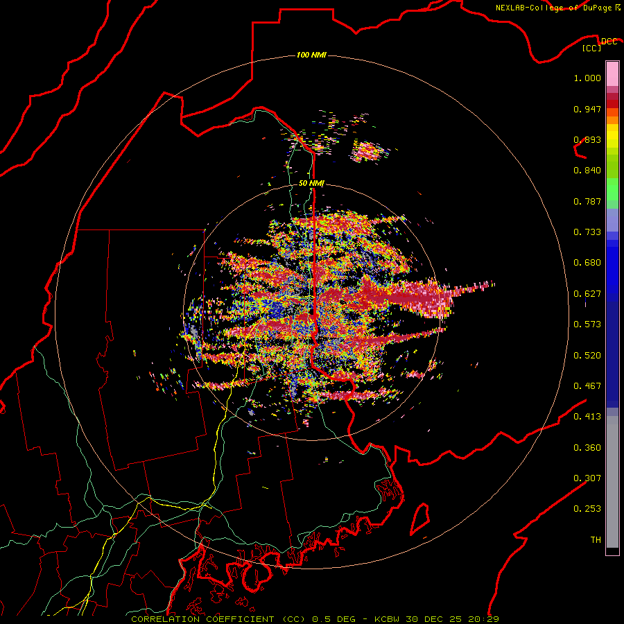Click the 0.520 legend value
Image resolution: width=624 pixels, height=624 pixels.
click(x=587, y=356)
